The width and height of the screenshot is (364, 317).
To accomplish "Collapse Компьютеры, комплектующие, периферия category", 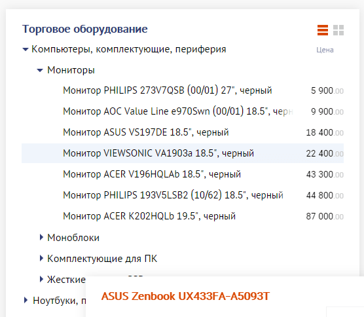I will 26,49.
